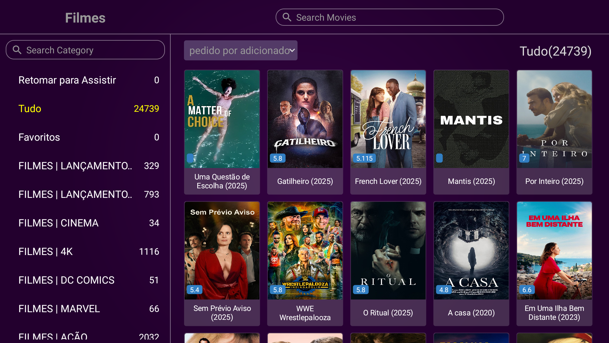Click the magnifier icon in Search Category

[x=17, y=50]
